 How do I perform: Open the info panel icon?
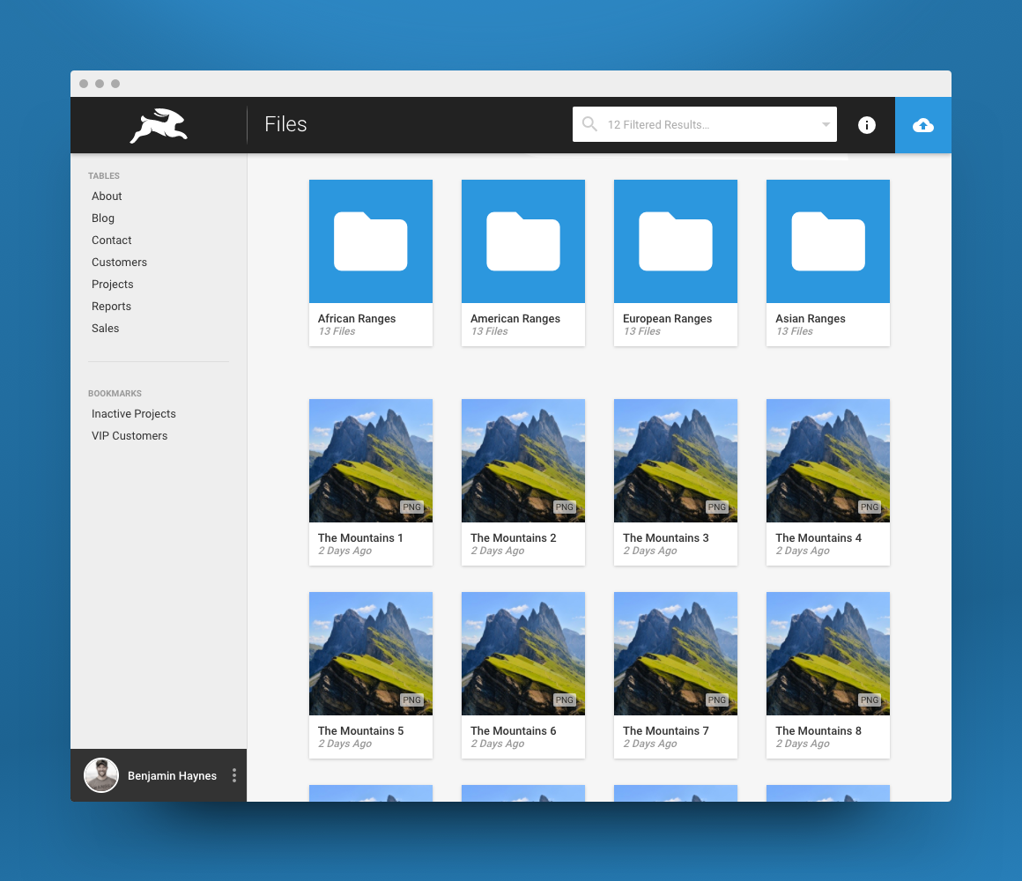tap(866, 125)
